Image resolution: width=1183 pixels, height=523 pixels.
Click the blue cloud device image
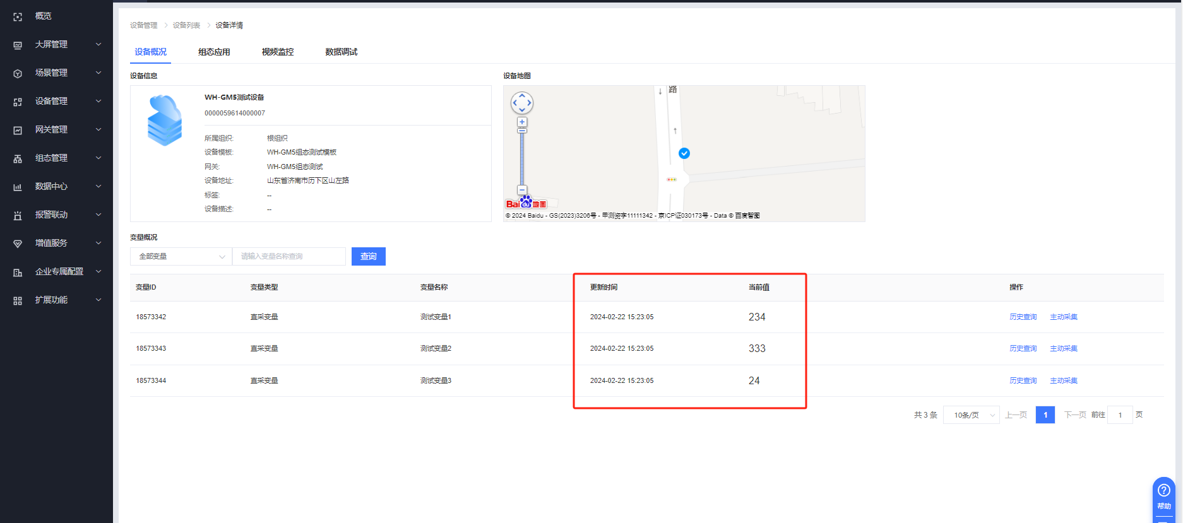[x=165, y=120]
